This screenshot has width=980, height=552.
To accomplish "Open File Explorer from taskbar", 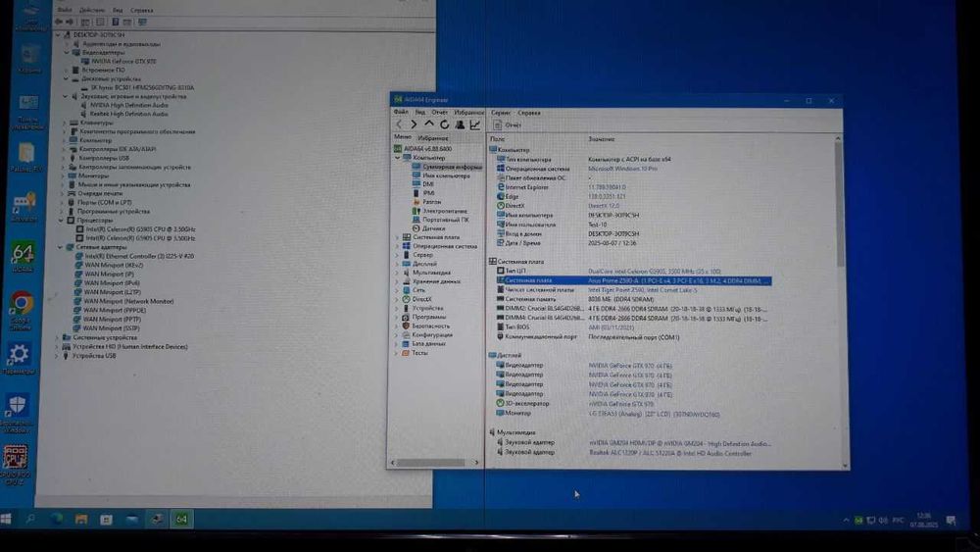I will tap(81, 519).
